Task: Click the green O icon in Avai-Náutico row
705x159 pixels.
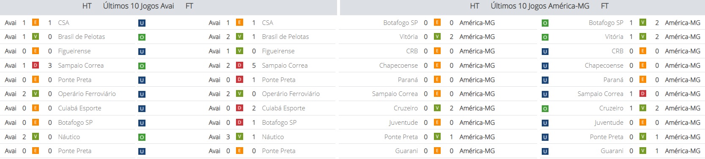Action: [142, 137]
